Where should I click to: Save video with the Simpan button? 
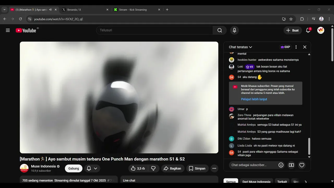coord(197,168)
